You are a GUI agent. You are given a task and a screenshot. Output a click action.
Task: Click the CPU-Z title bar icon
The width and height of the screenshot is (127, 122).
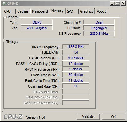point(4,3)
